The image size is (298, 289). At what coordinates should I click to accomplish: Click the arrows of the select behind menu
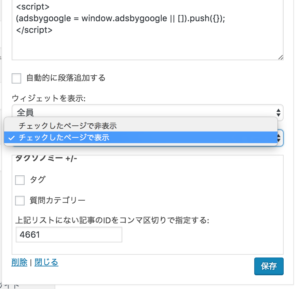(279, 138)
